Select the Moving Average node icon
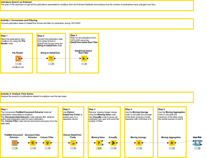Viewport: 207px width, 158px height. [139, 143]
